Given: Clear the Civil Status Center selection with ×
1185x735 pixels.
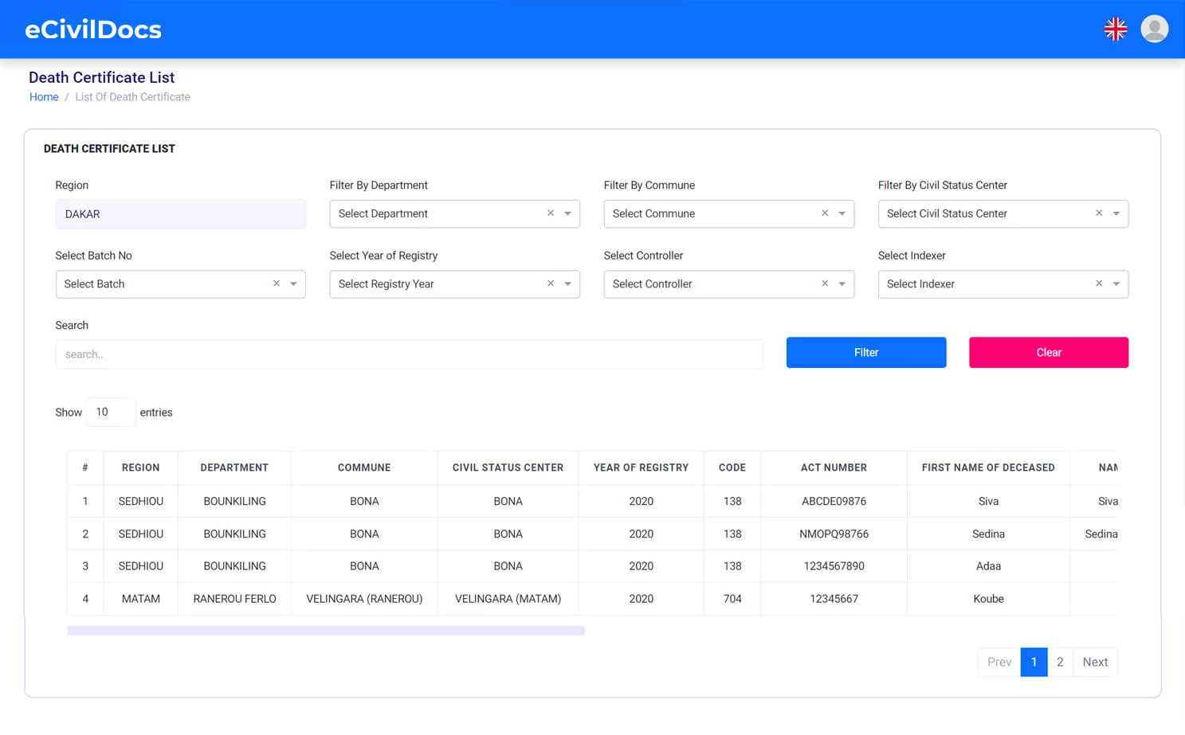Looking at the screenshot, I should pos(1098,213).
